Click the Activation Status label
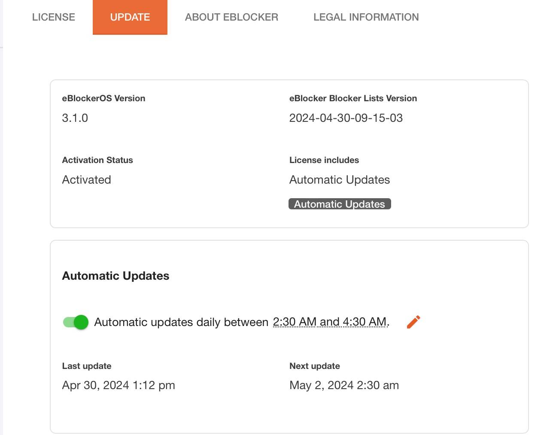Screen dimensions: 559x435 click(x=97, y=160)
